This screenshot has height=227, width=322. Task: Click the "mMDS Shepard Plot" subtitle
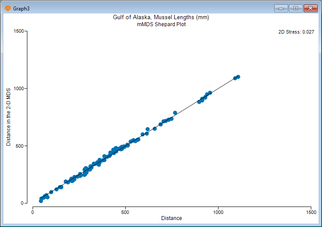pos(161,24)
